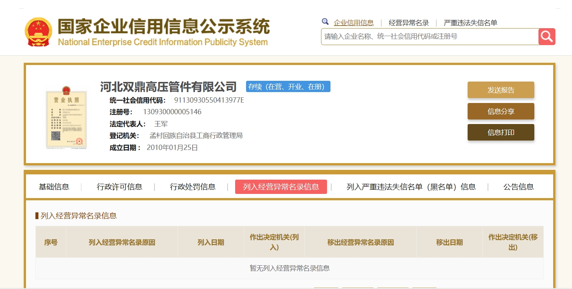Click the 信息分享 button
The width and height of the screenshot is (572, 289).
tap(501, 111)
